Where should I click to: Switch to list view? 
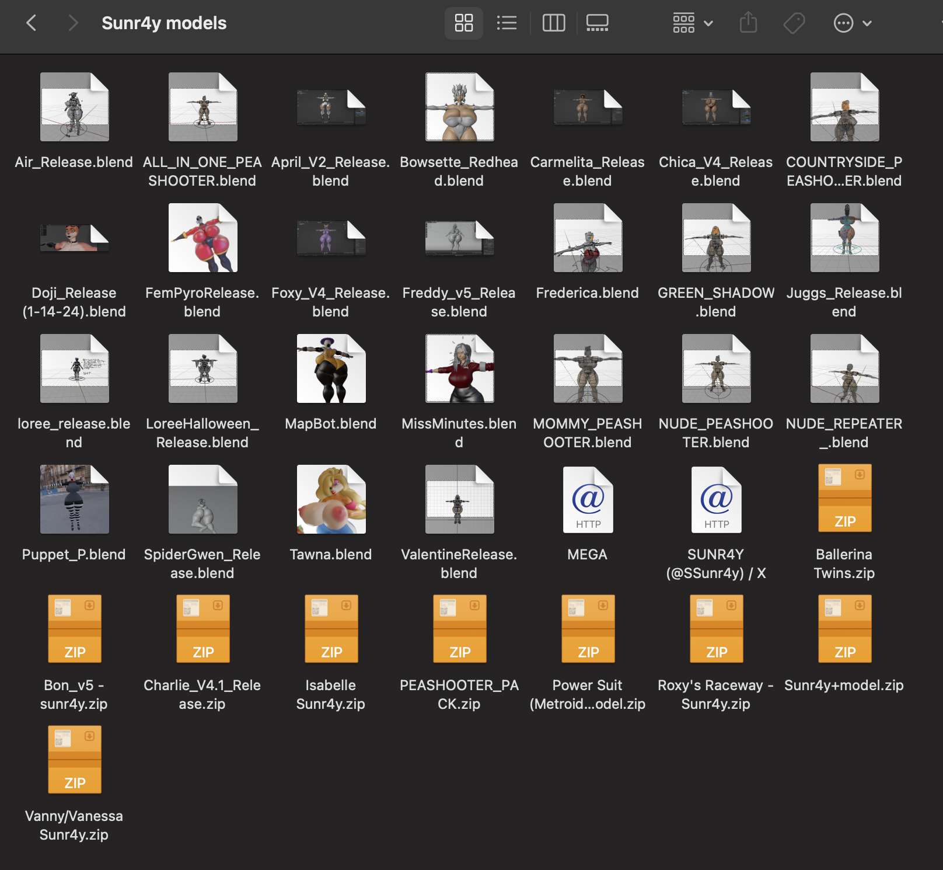point(507,23)
